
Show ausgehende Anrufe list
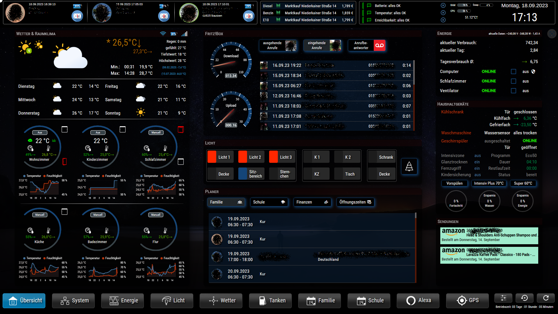pyautogui.click(x=278, y=45)
